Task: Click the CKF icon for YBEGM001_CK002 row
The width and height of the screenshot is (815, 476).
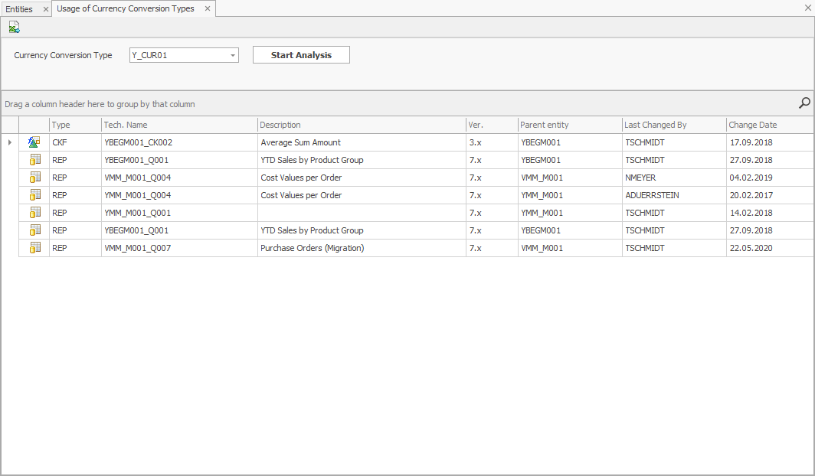Action: 34,142
